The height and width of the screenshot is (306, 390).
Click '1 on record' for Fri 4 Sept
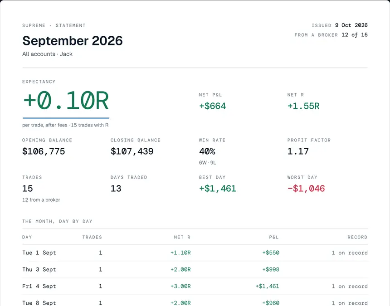tap(350, 287)
